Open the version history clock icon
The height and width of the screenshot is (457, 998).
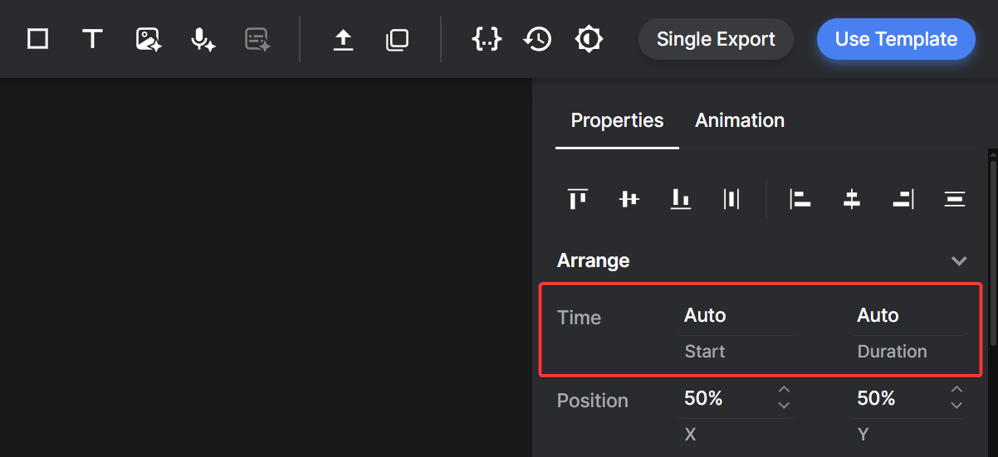tap(538, 39)
